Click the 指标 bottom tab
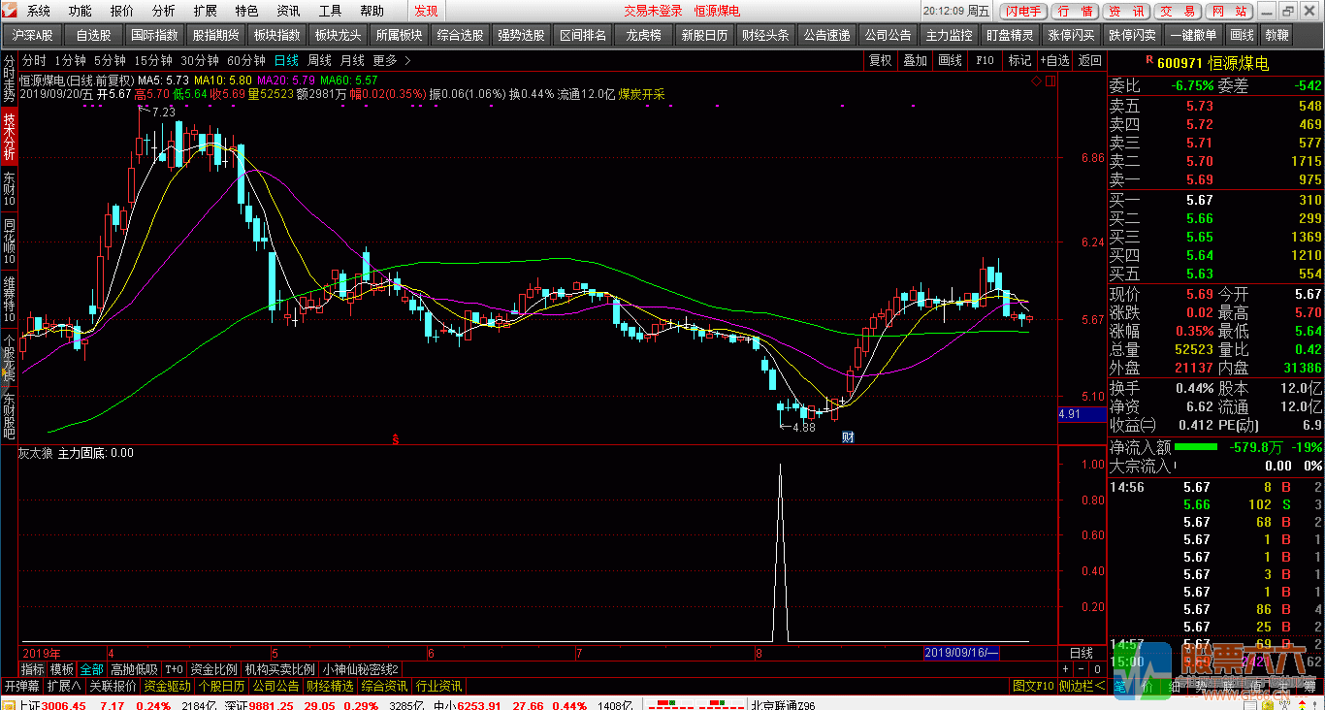The height and width of the screenshot is (710, 1325). tap(33, 669)
